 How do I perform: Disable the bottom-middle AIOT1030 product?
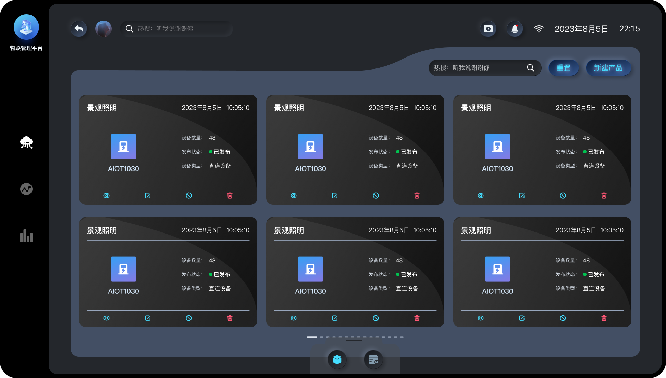click(x=376, y=318)
